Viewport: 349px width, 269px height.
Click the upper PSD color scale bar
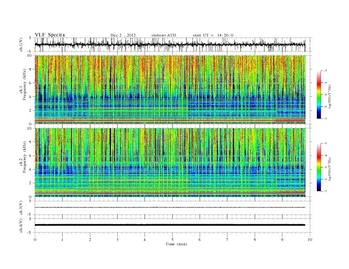pos(319,95)
